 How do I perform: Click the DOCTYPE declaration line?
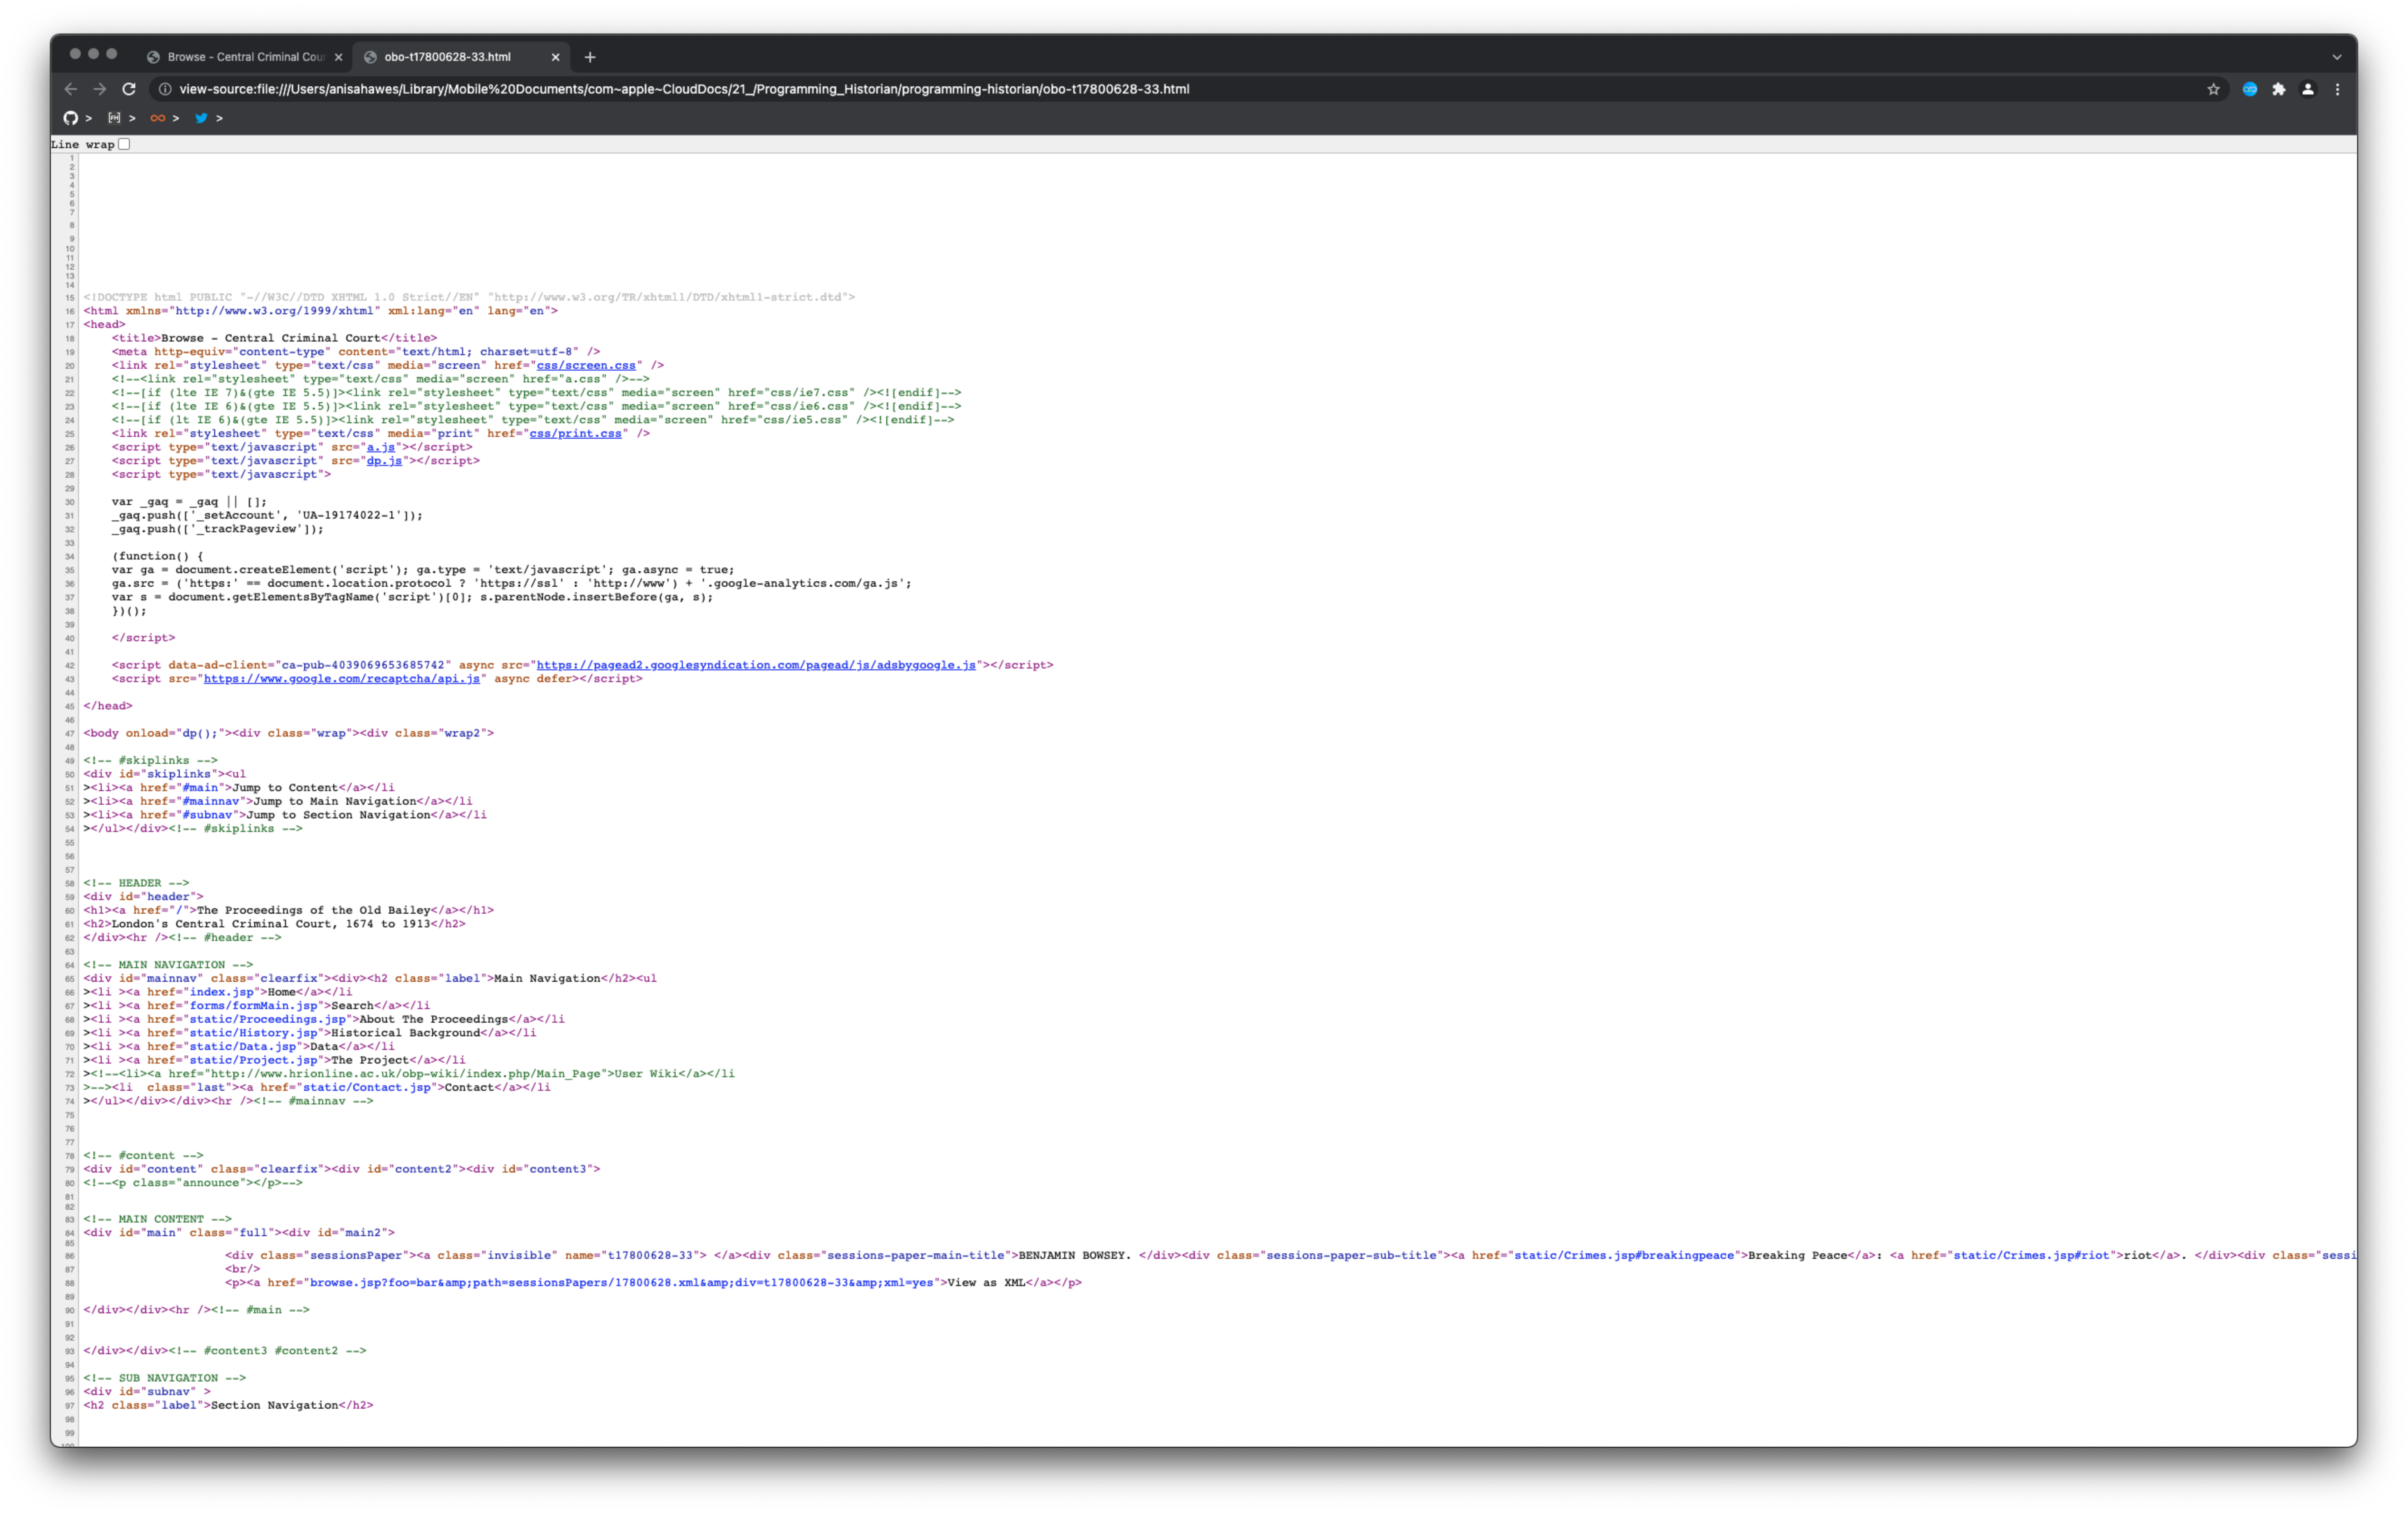(469, 297)
